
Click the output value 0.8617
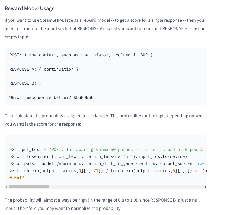coord(17,178)
